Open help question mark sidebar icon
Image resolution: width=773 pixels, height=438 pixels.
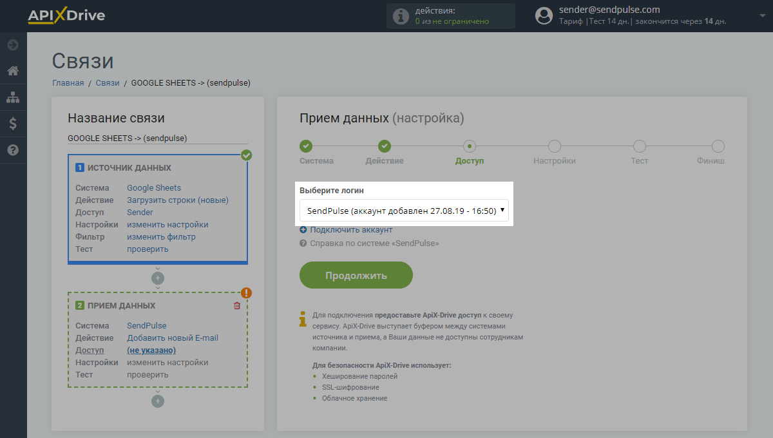[x=13, y=150]
